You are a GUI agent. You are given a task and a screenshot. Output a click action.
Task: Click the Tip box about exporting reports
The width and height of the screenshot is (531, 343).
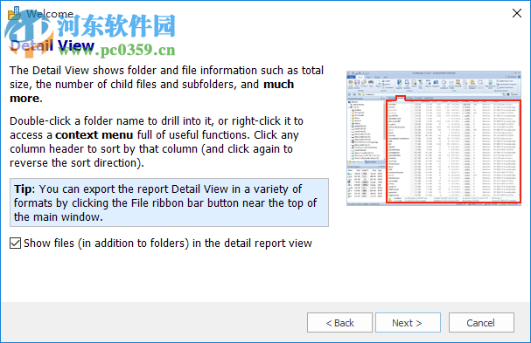169,202
